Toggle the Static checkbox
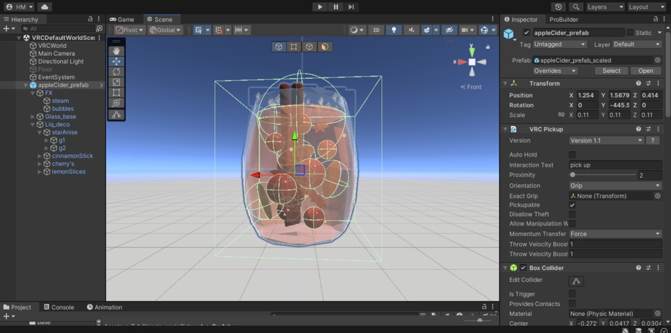The width and height of the screenshot is (671, 333). [630, 33]
